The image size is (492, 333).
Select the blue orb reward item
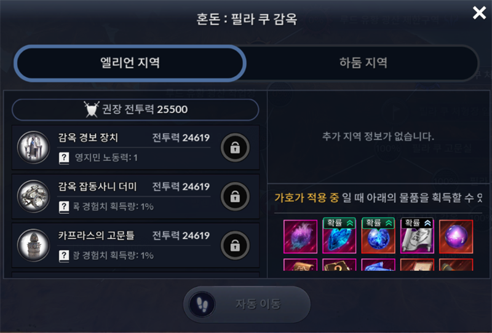[378, 235]
